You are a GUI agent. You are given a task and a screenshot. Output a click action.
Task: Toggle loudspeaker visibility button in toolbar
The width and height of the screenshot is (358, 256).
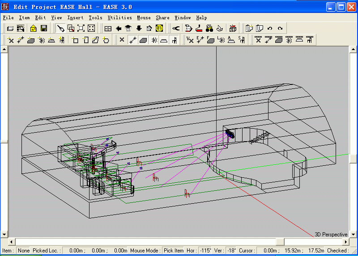pos(154,40)
